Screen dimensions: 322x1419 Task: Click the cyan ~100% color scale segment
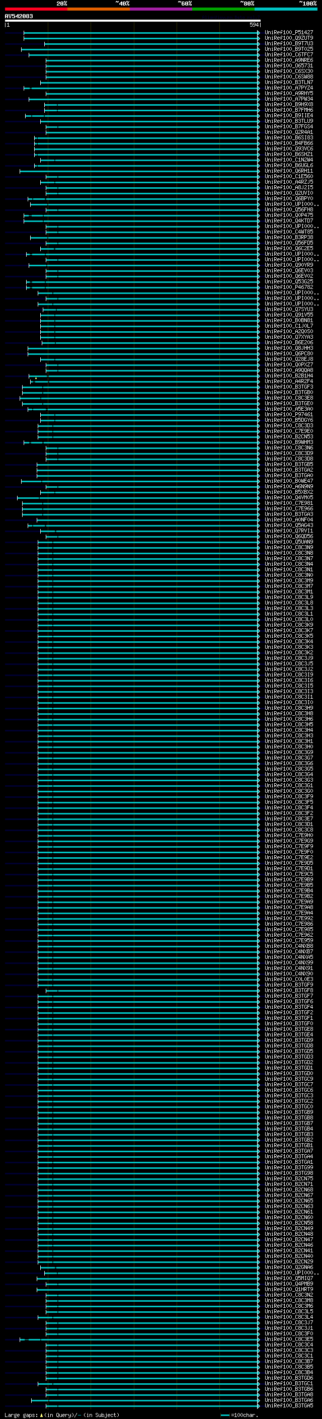point(286,9)
